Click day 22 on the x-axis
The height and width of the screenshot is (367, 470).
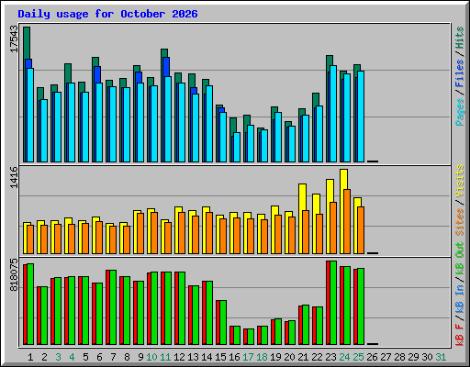pyautogui.click(x=317, y=357)
